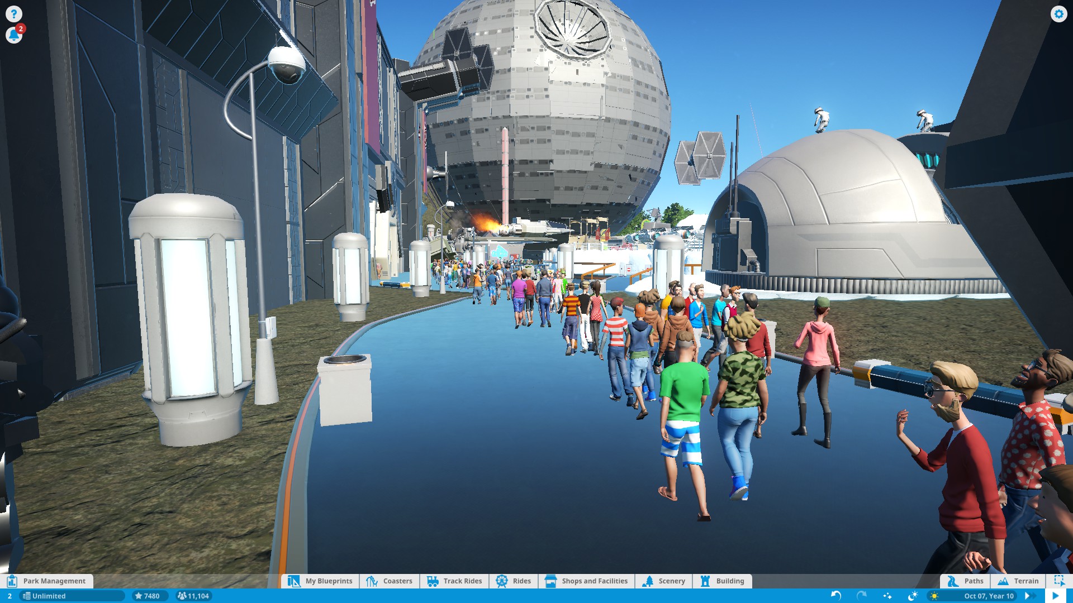The height and width of the screenshot is (603, 1073).
Task: Open the Shops and Facilities tab
Action: tap(587, 581)
